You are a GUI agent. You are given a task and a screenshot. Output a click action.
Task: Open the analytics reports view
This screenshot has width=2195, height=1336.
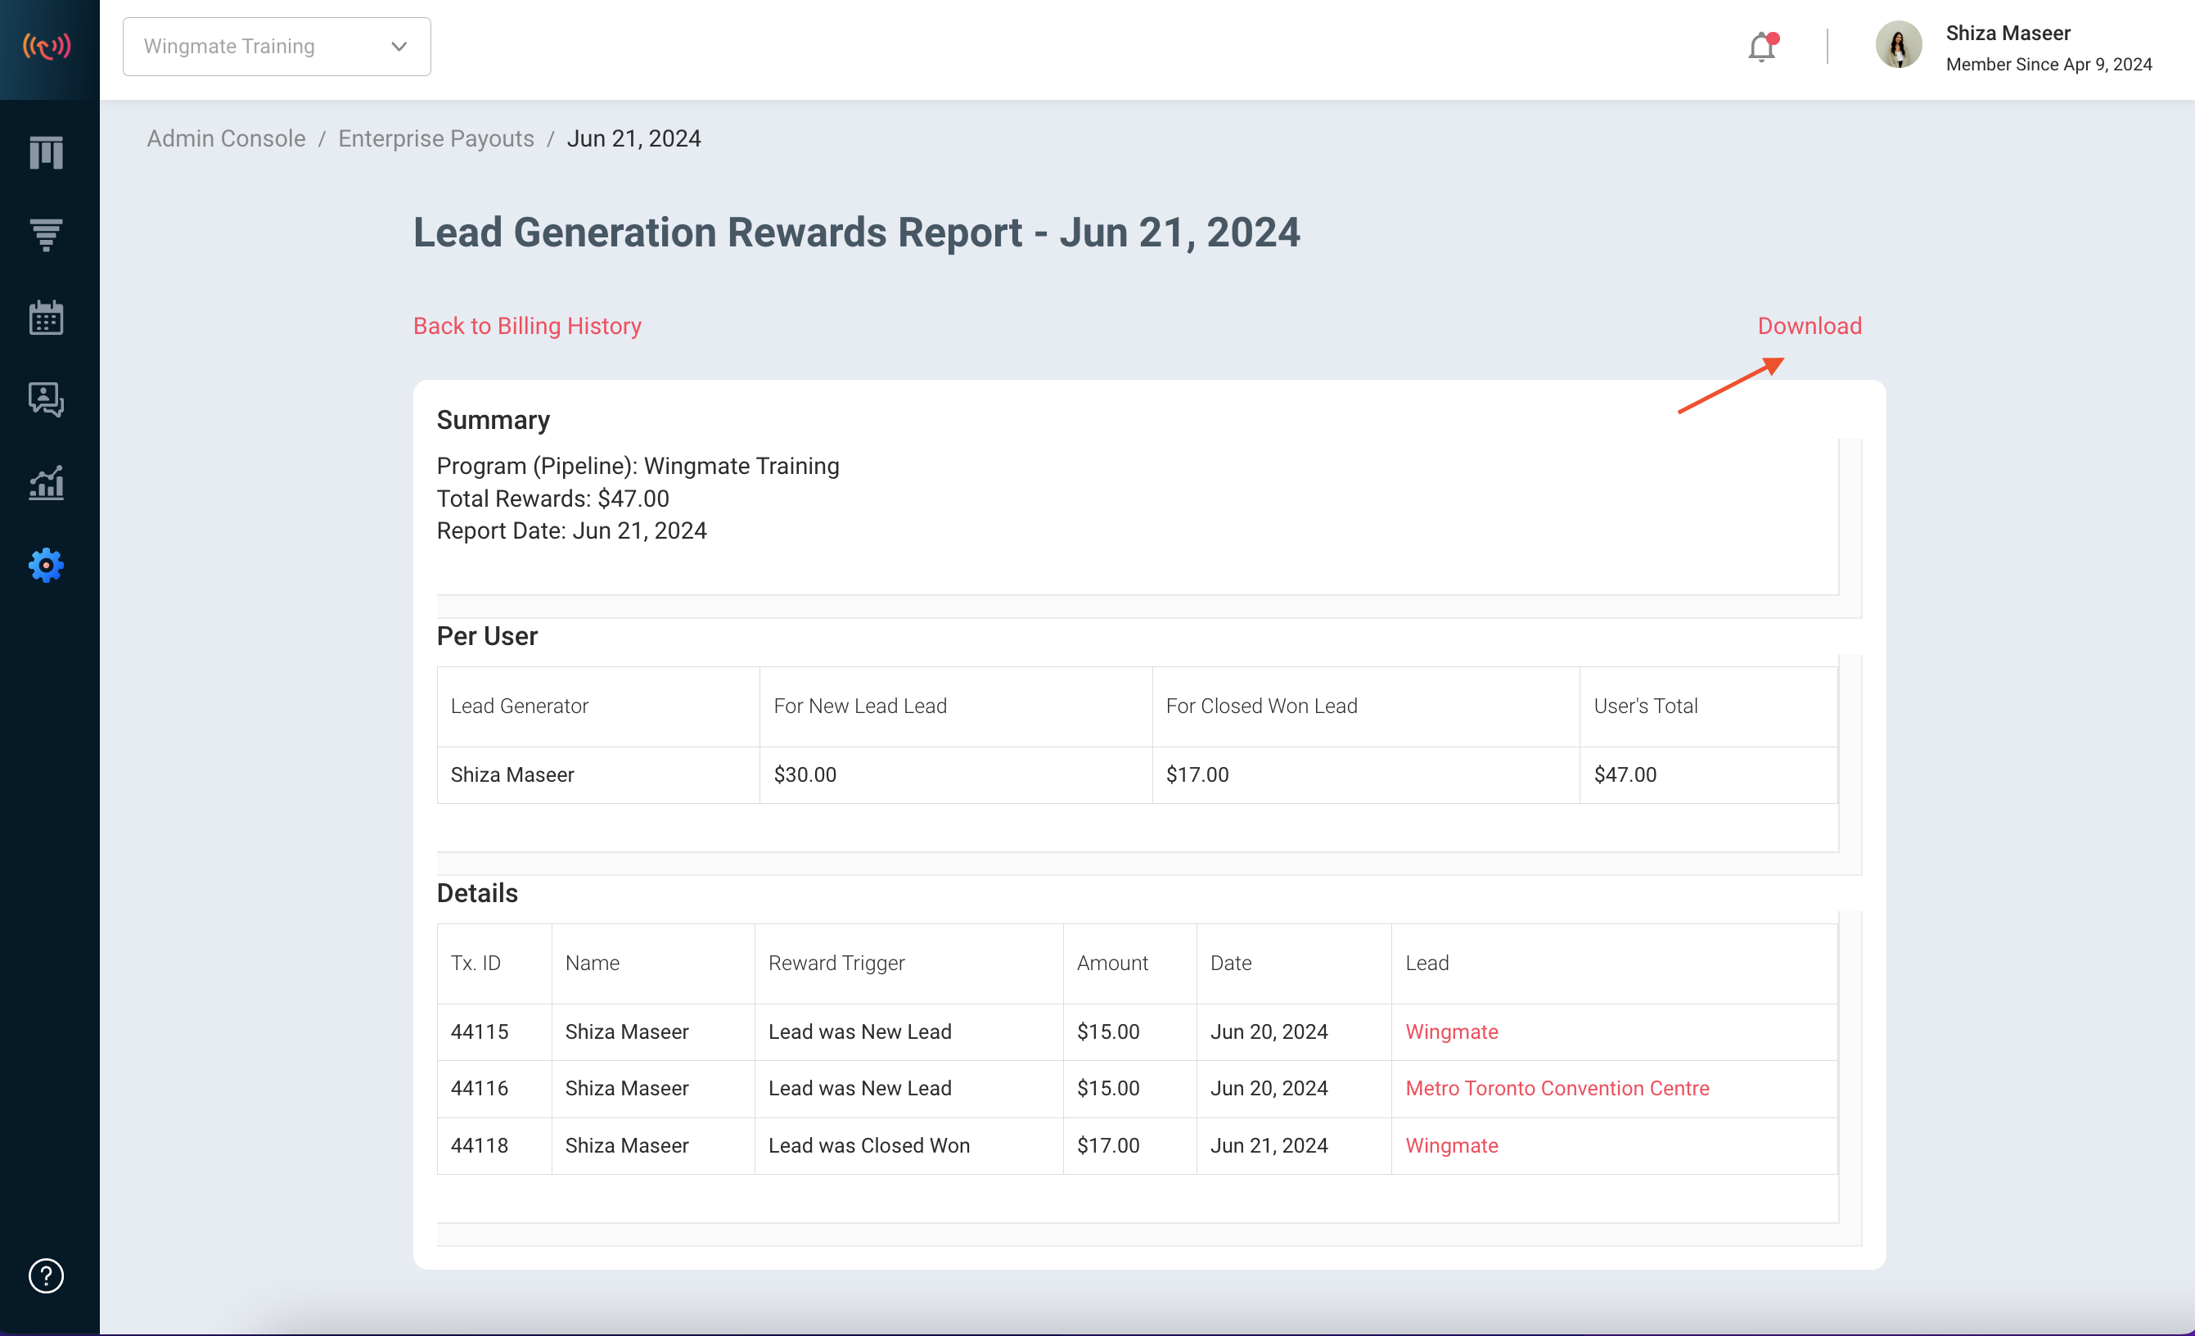tap(47, 483)
